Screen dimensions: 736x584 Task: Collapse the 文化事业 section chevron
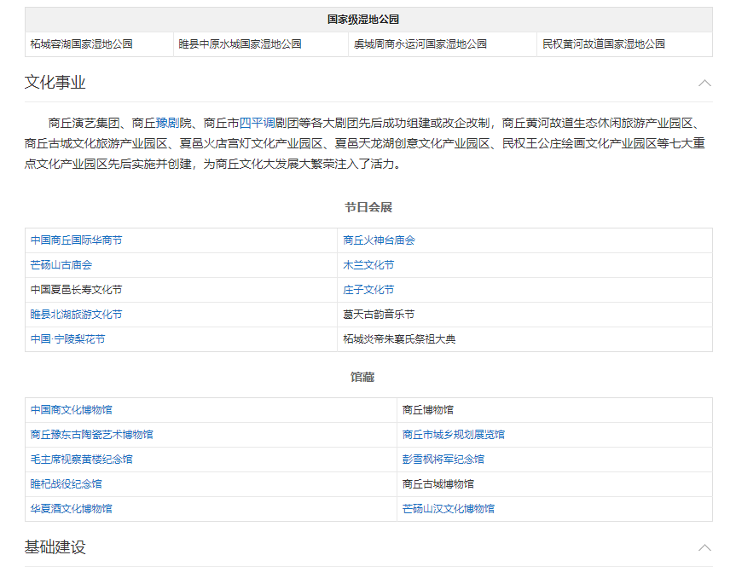(704, 83)
